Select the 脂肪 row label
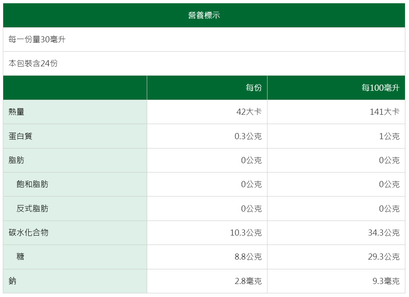 coord(17,160)
